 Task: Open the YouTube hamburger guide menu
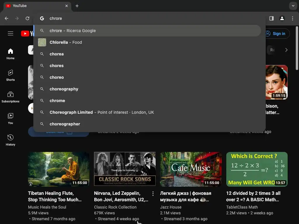(11, 34)
